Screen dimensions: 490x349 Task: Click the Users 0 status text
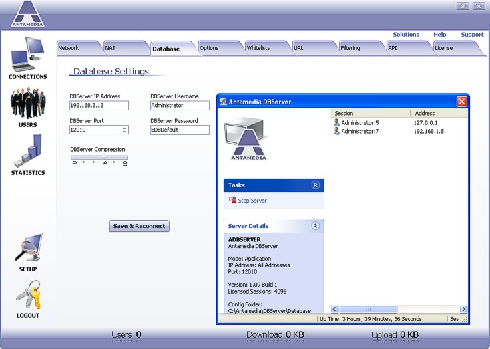[x=126, y=334]
